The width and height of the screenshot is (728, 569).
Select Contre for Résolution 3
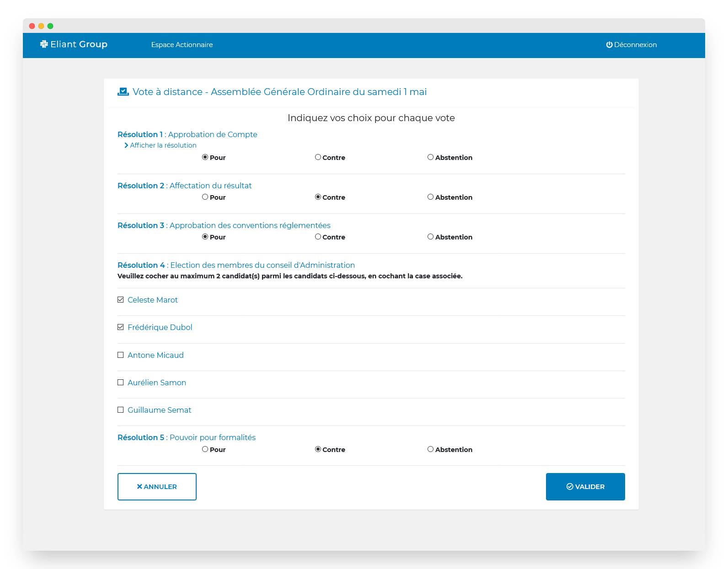click(318, 237)
